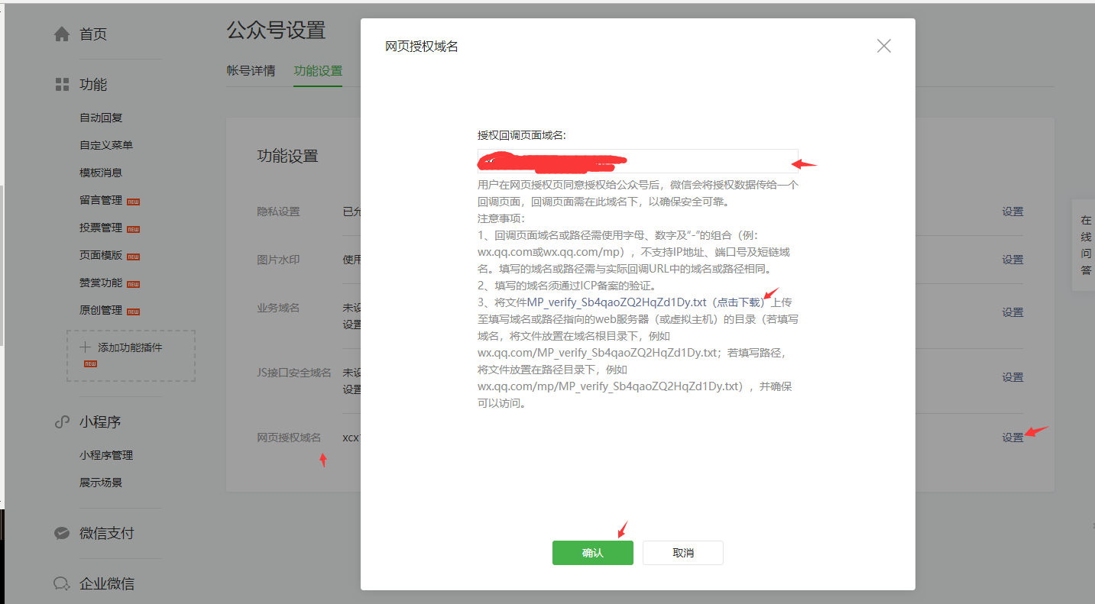Click the JS接口安全域名 row label

coord(294,373)
